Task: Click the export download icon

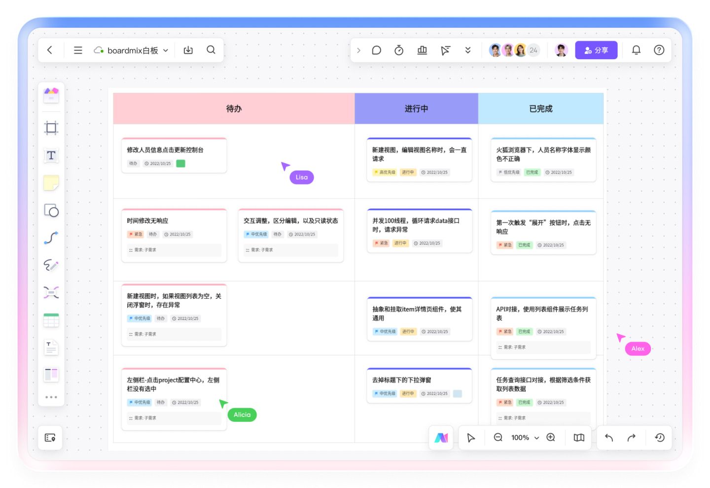Action: pos(188,50)
